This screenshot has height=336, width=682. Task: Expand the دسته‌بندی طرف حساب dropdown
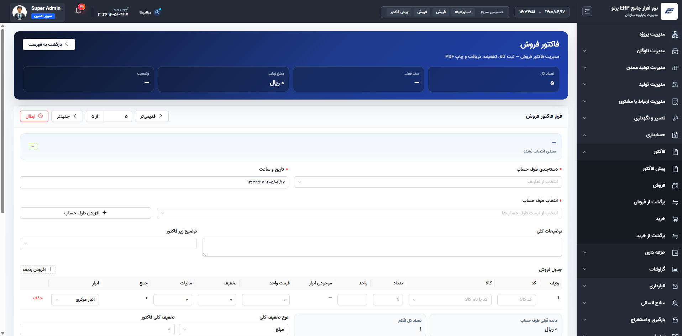click(x=428, y=182)
